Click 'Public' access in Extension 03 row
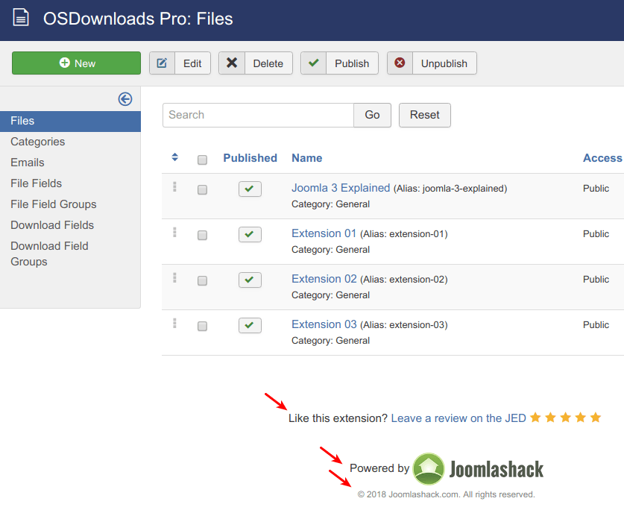The image size is (624, 510). [596, 325]
